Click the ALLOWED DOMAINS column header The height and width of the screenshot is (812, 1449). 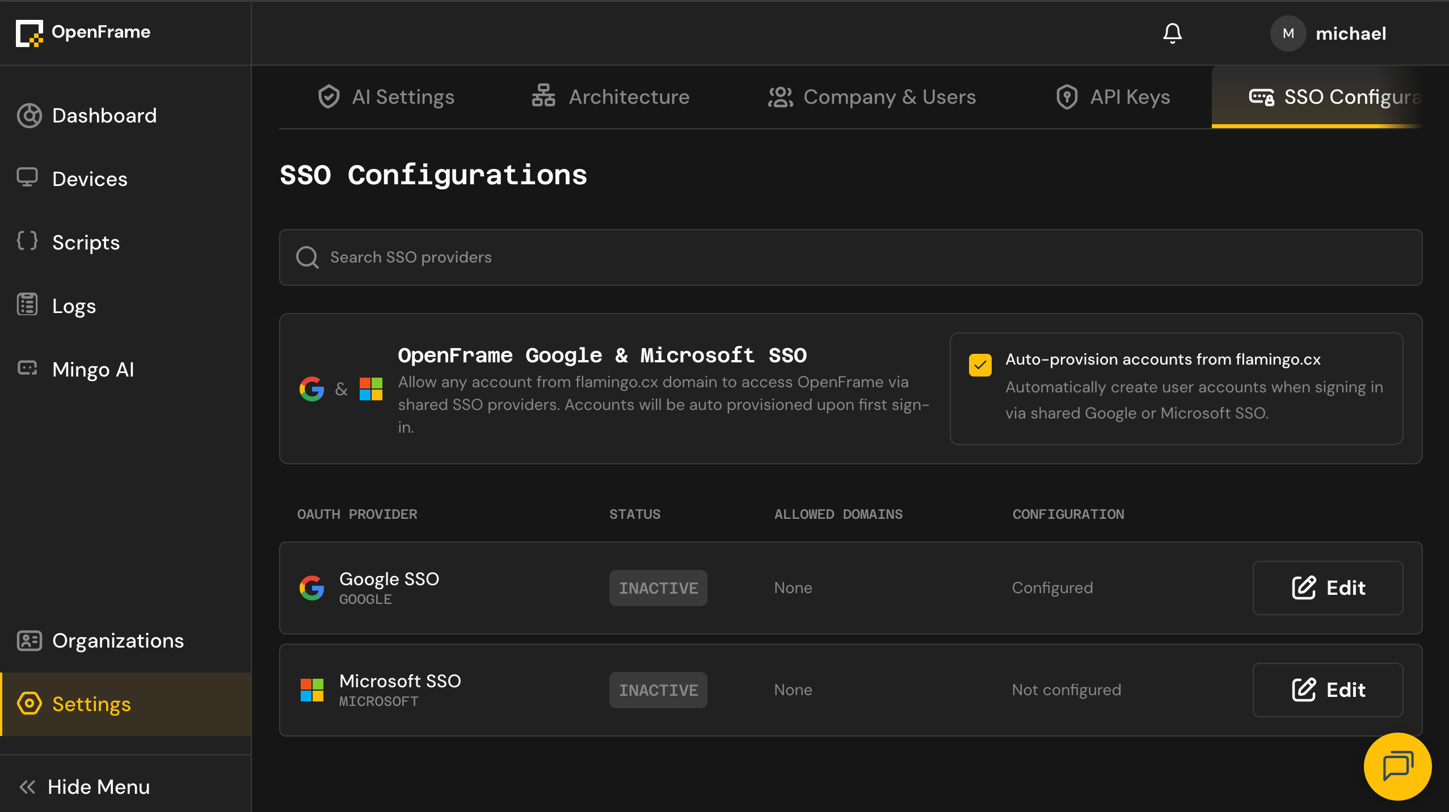[x=838, y=514]
